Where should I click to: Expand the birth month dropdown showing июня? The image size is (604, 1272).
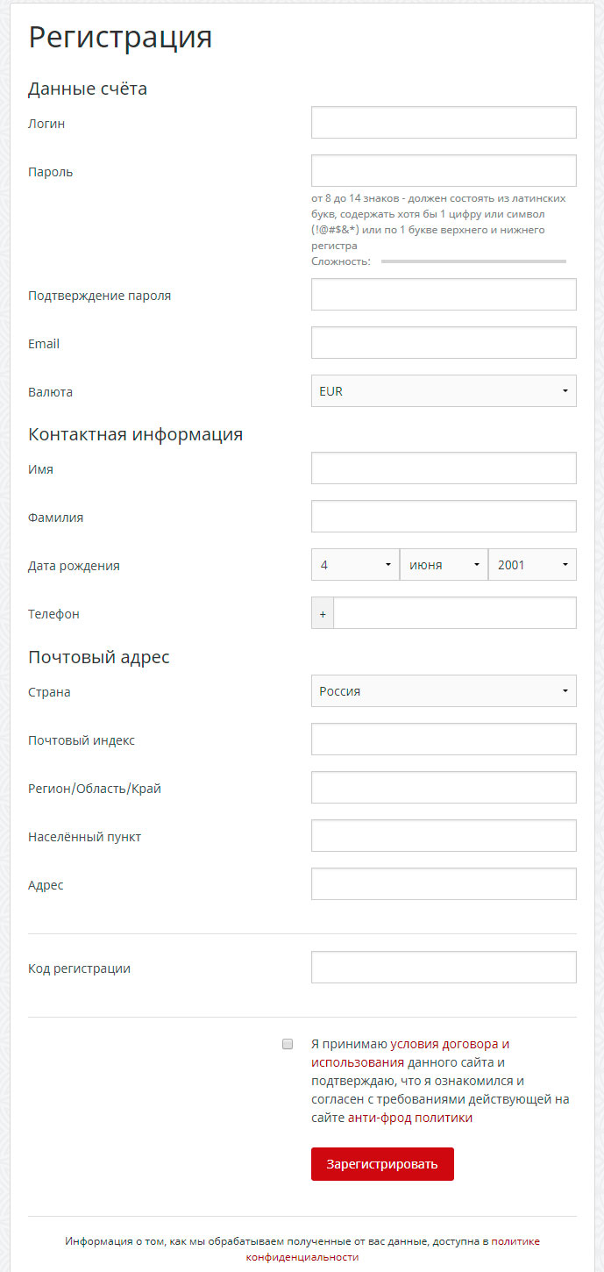pos(444,565)
